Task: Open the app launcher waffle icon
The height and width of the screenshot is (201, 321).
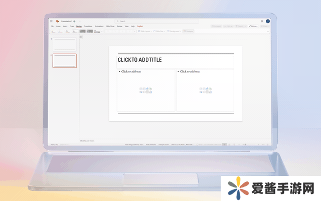Action: [52, 21]
